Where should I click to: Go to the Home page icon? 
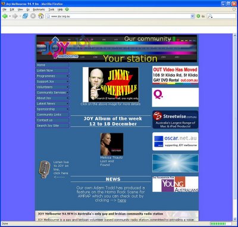pos(41,16)
